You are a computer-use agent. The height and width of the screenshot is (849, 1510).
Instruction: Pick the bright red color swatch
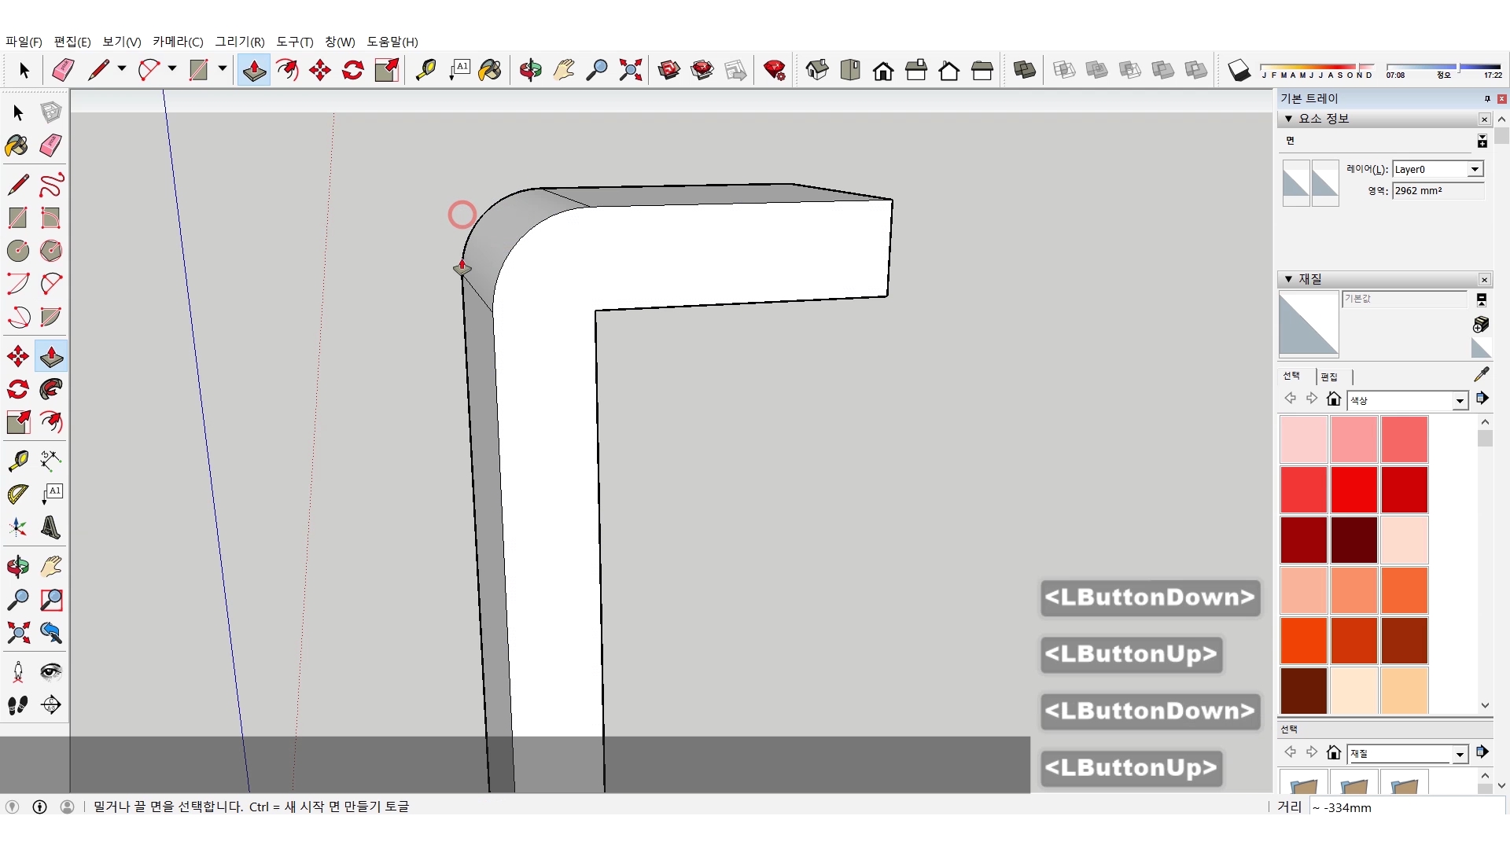[x=1353, y=490]
